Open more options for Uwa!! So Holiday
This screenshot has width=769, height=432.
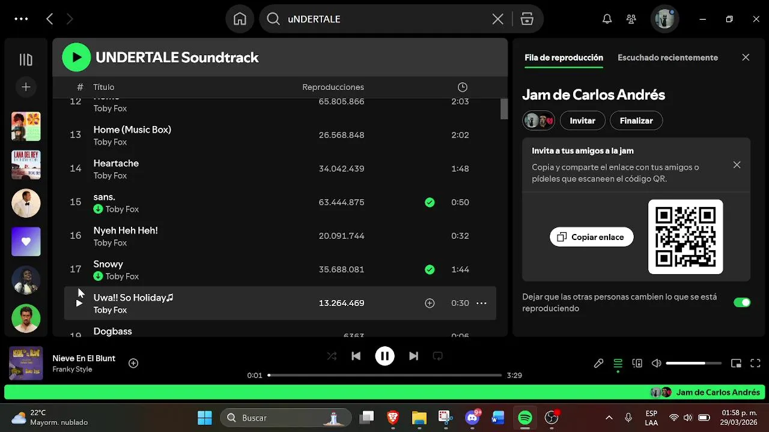(481, 303)
